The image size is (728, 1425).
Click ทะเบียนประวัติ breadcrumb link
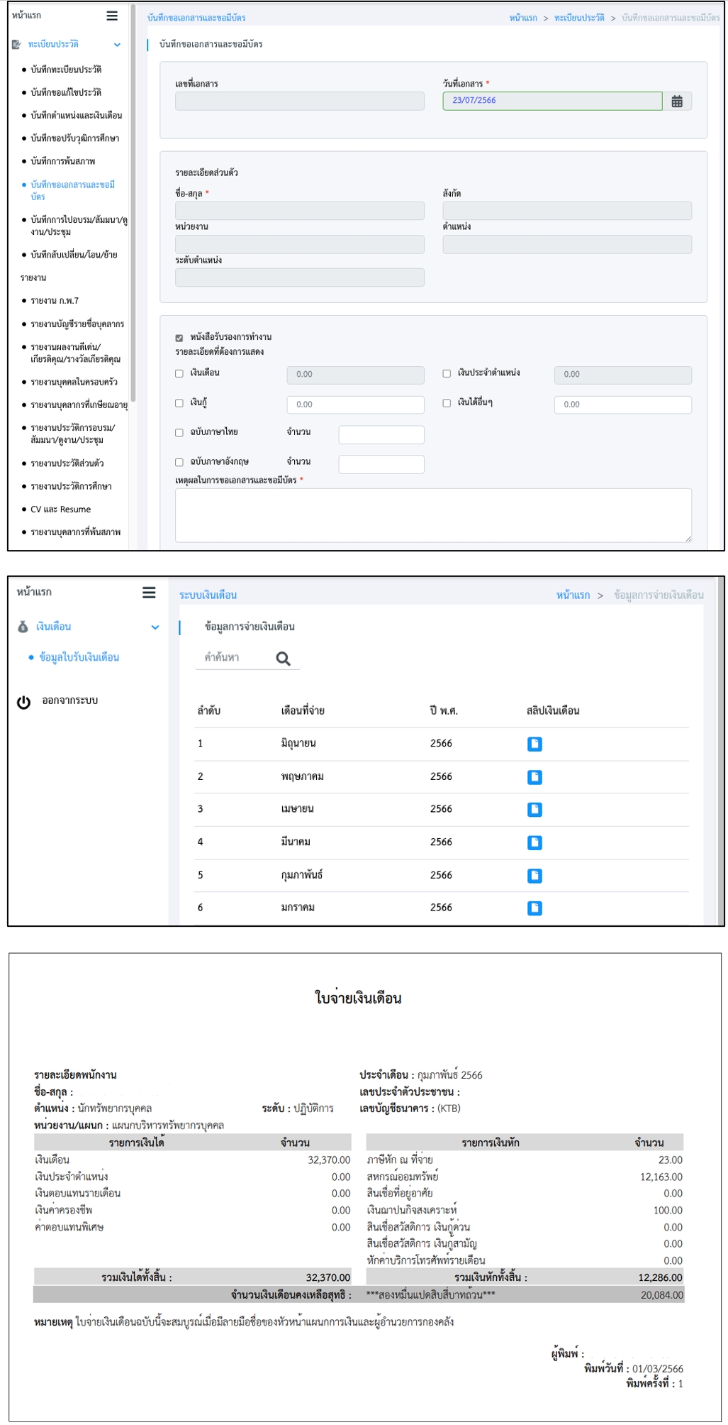[579, 18]
